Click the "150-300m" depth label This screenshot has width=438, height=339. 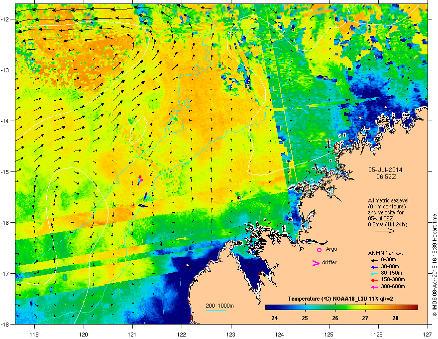(393, 279)
